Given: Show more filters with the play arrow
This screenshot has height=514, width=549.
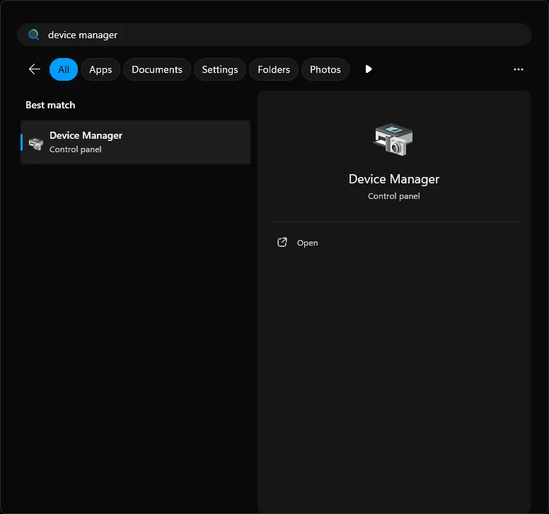Looking at the screenshot, I should pyautogui.click(x=369, y=69).
